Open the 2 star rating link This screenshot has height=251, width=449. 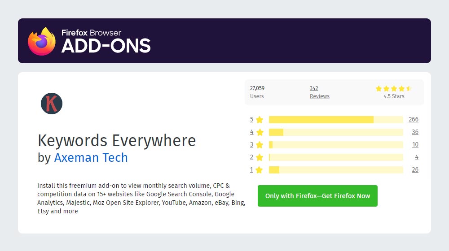251,157
